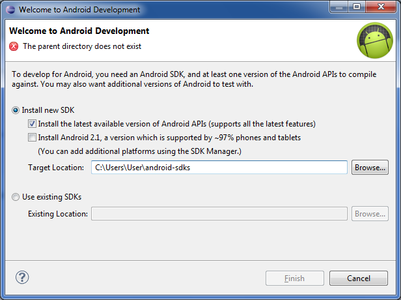Cancel the Android Development wizard

(x=359, y=278)
